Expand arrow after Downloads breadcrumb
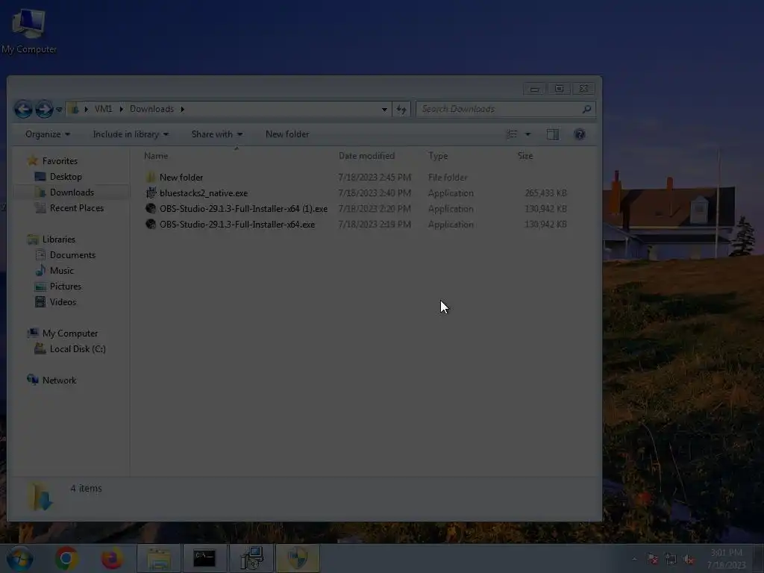 [x=183, y=109]
